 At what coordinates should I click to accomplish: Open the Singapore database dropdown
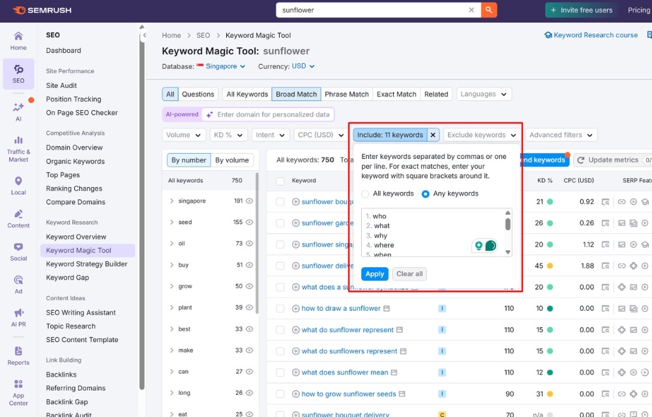(221, 66)
